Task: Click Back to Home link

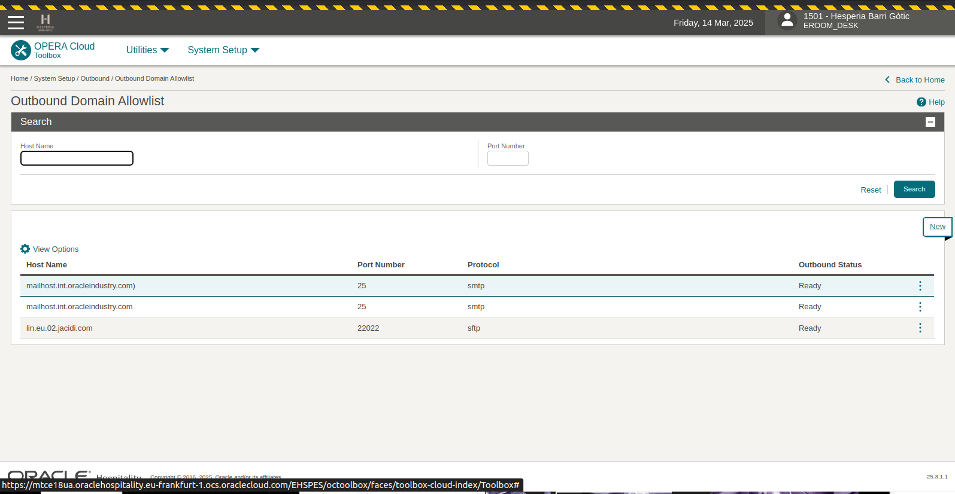Action: point(920,80)
